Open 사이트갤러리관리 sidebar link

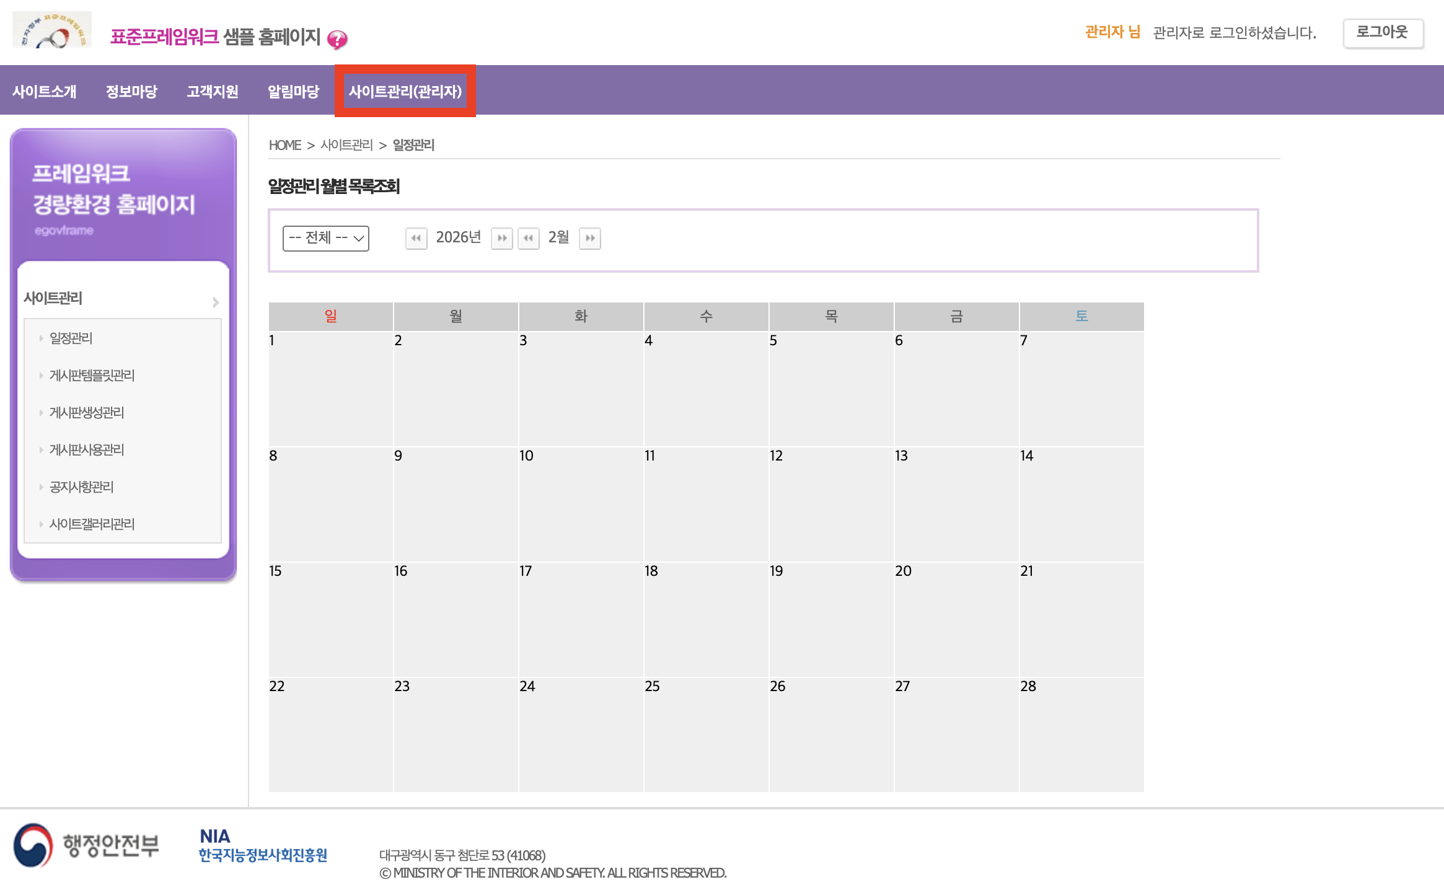coord(92,524)
